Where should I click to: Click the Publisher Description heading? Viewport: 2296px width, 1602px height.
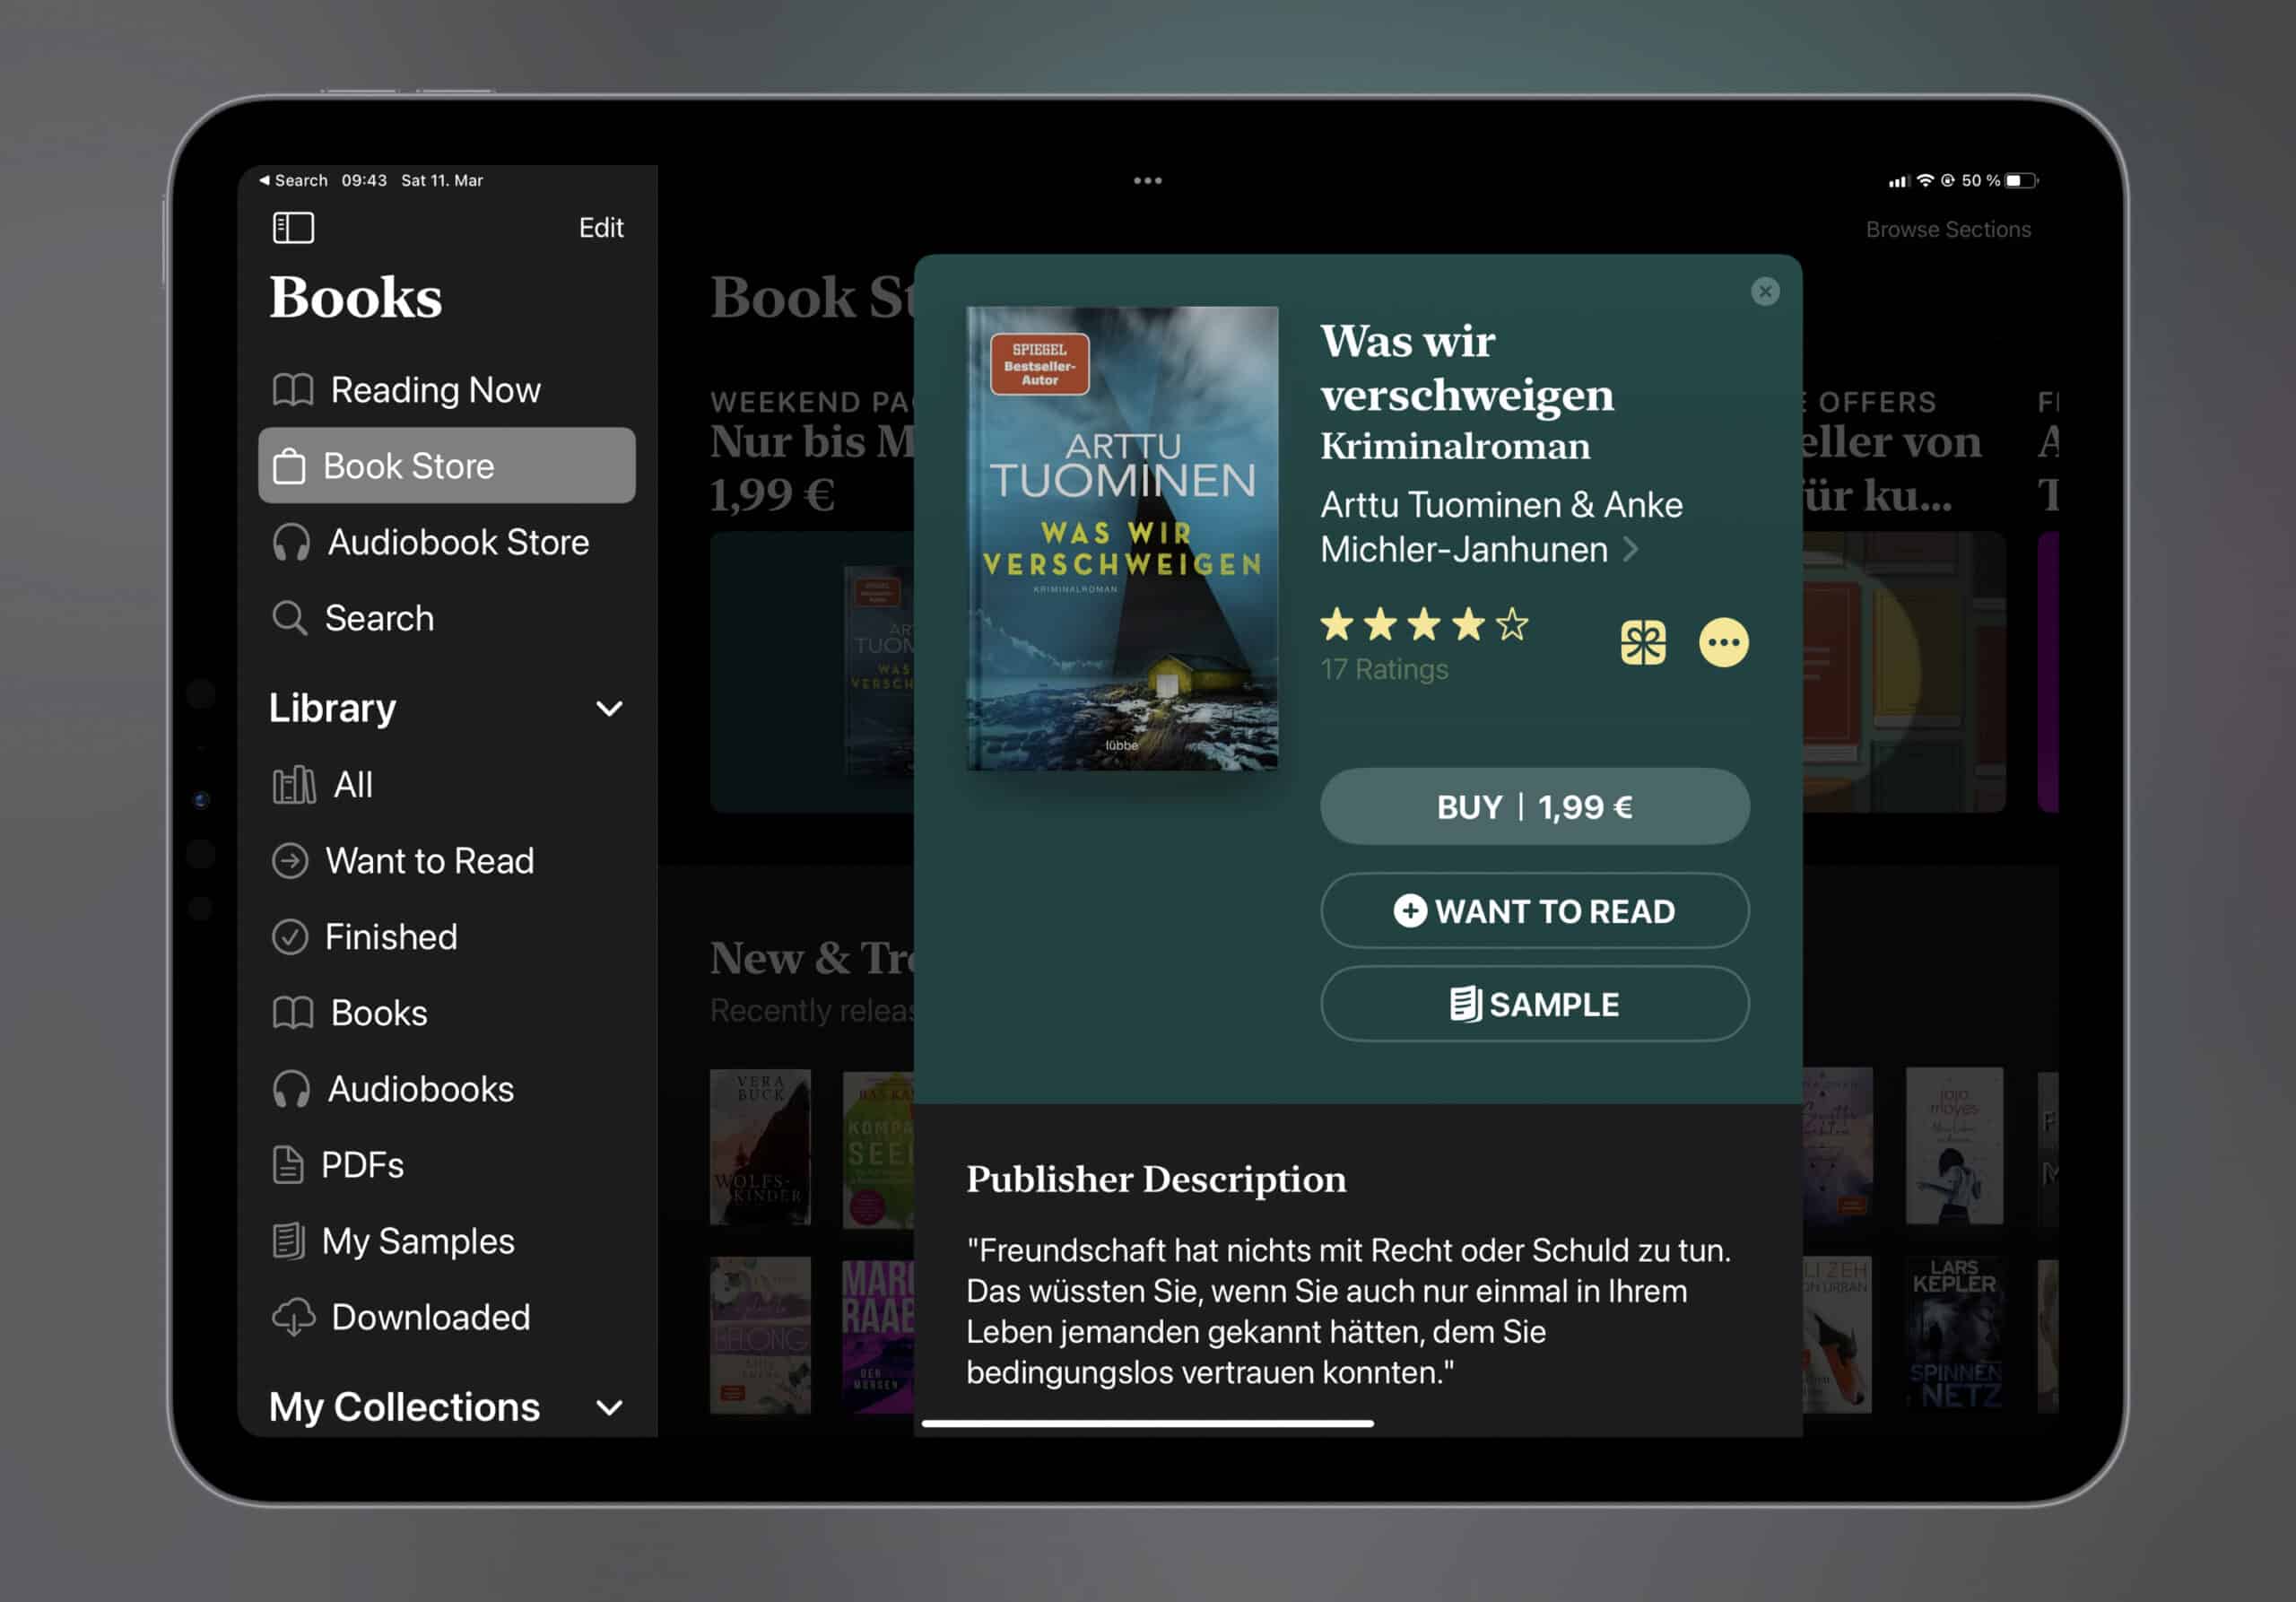coord(1156,1179)
